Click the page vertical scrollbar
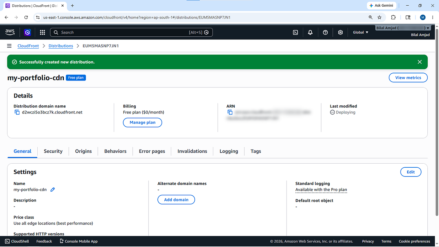Image resolution: width=439 pixels, height=247 pixels. pos(437,122)
